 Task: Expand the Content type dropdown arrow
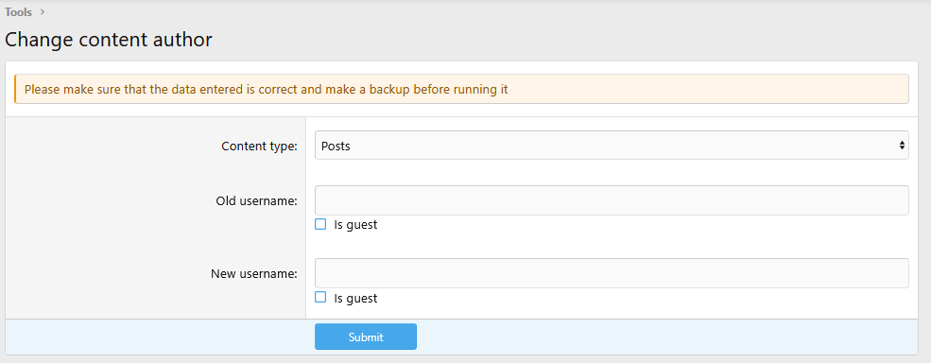point(902,145)
